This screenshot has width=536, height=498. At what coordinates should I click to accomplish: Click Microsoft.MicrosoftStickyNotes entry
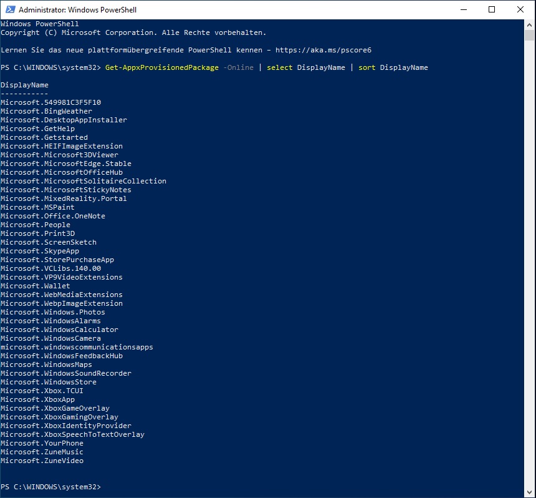click(66, 190)
